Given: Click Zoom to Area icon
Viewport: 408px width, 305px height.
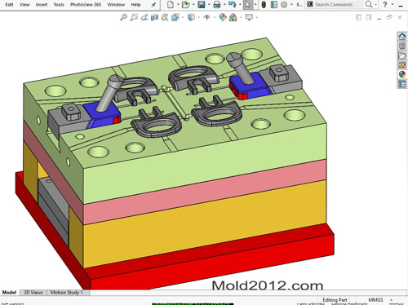Looking at the screenshot, I should pyautogui.click(x=134, y=17).
